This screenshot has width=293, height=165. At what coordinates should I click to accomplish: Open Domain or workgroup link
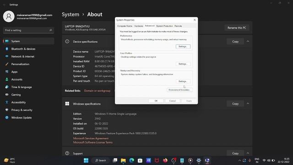tap(97, 91)
